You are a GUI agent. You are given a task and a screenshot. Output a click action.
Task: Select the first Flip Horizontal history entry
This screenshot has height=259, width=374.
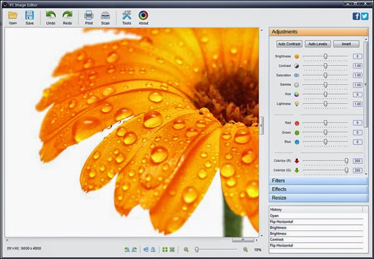coord(316,222)
